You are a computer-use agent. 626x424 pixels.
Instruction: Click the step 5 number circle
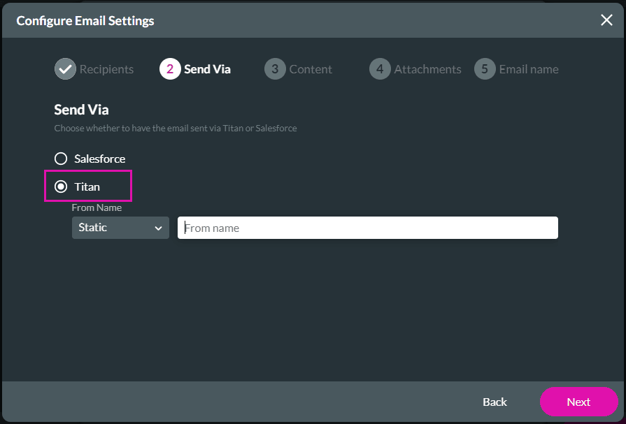[x=485, y=69]
